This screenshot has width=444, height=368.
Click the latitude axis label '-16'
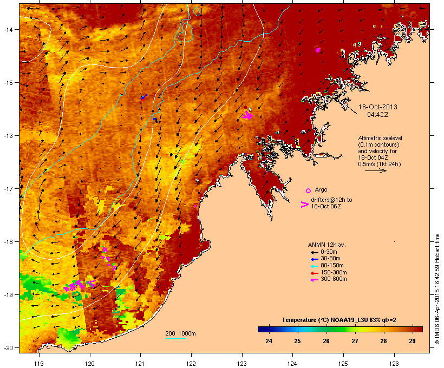tap(8, 136)
